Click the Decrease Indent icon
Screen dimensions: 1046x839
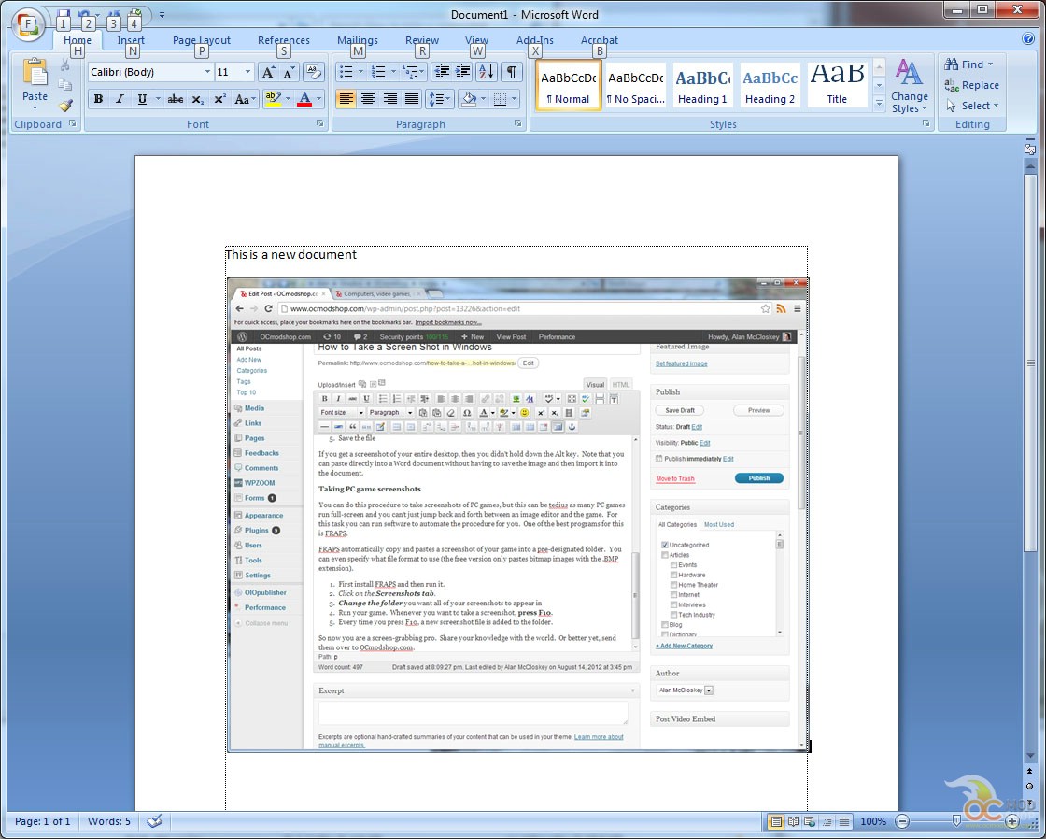coord(442,72)
